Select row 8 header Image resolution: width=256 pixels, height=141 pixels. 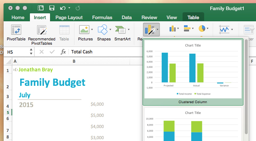(8, 137)
